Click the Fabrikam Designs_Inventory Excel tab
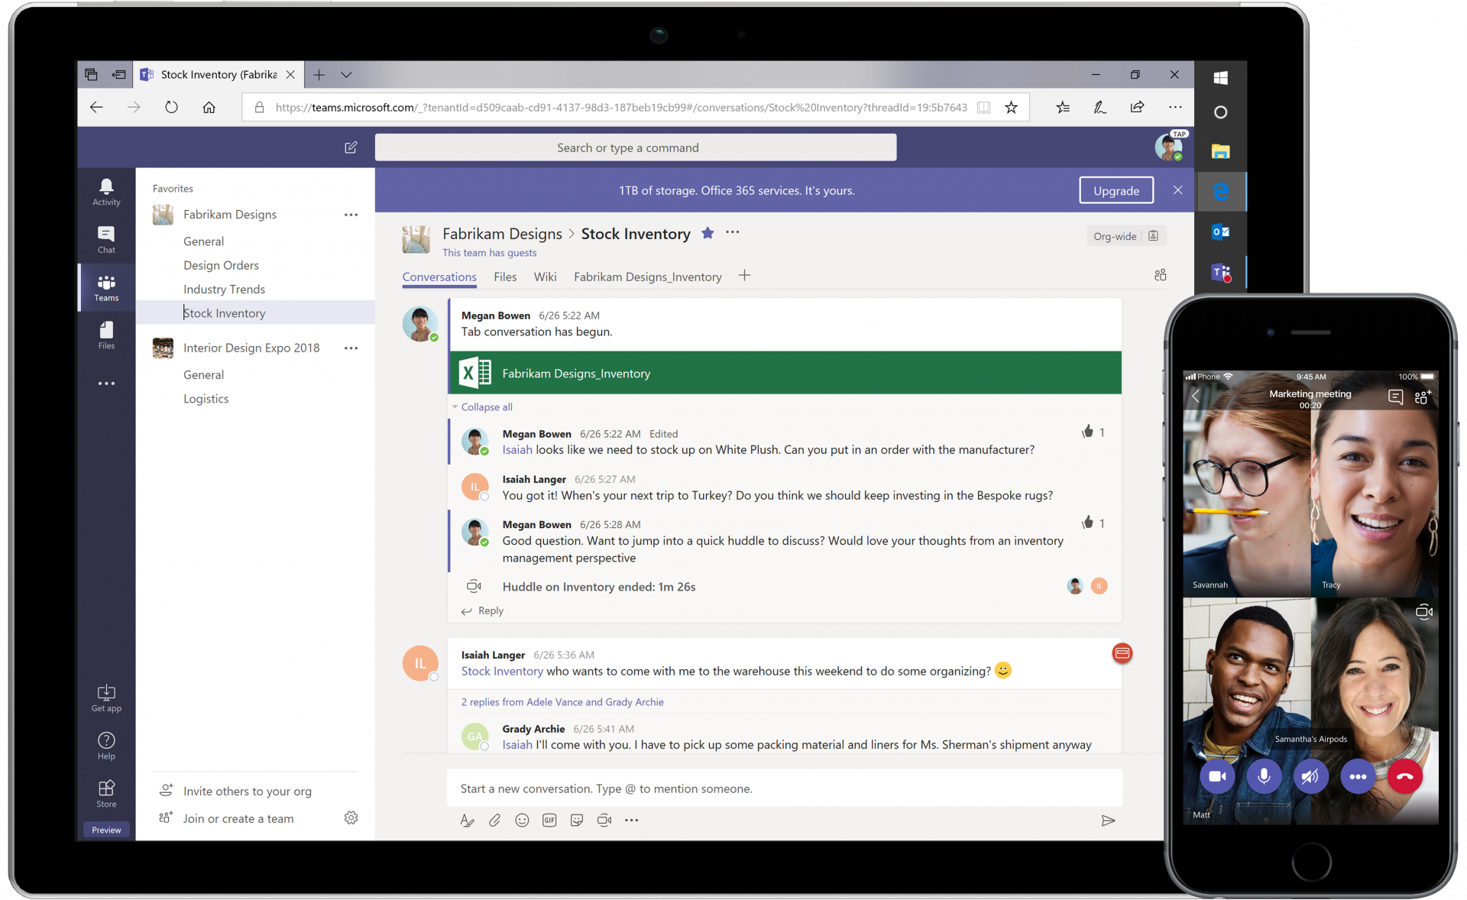1467x900 pixels. click(x=648, y=277)
